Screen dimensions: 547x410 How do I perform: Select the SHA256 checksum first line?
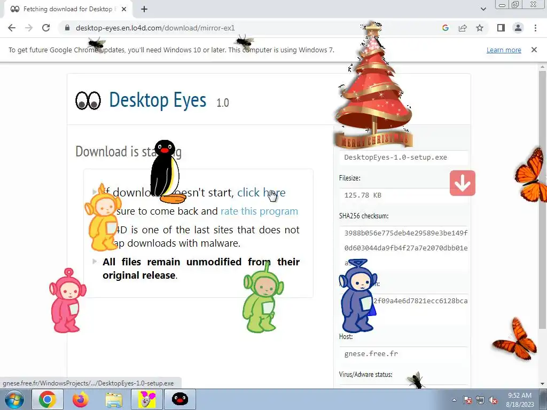406,233
